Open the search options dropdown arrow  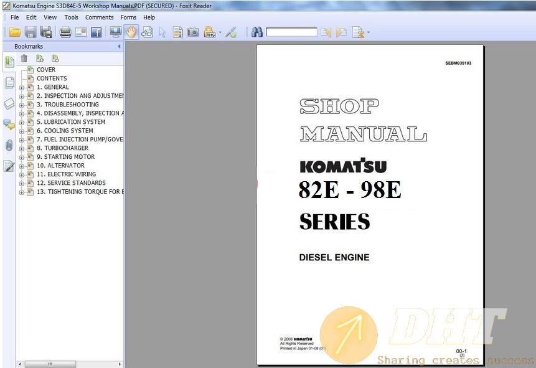pyautogui.click(x=368, y=33)
